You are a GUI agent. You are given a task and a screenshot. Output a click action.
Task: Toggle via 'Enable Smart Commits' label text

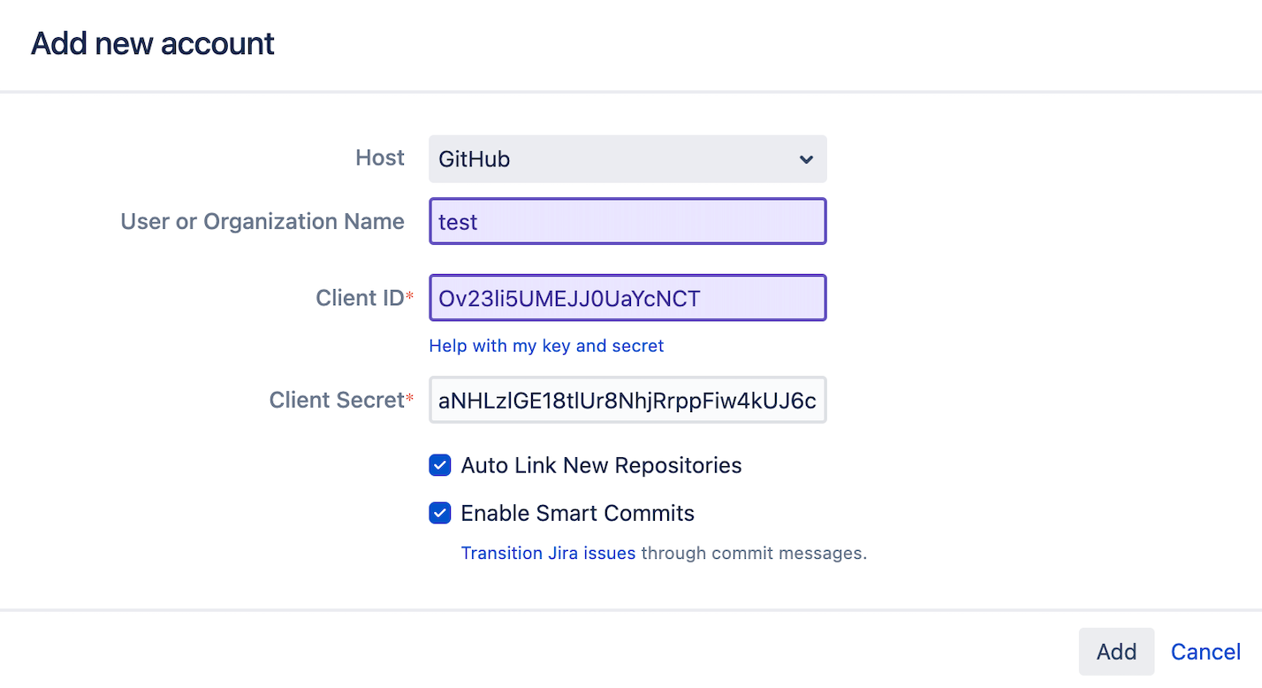pyautogui.click(x=577, y=513)
